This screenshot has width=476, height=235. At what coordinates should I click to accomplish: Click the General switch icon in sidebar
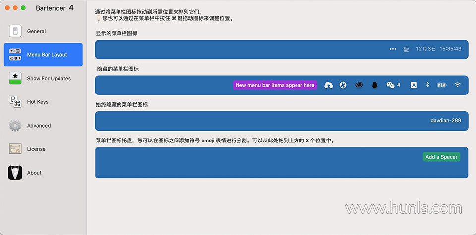[15, 31]
